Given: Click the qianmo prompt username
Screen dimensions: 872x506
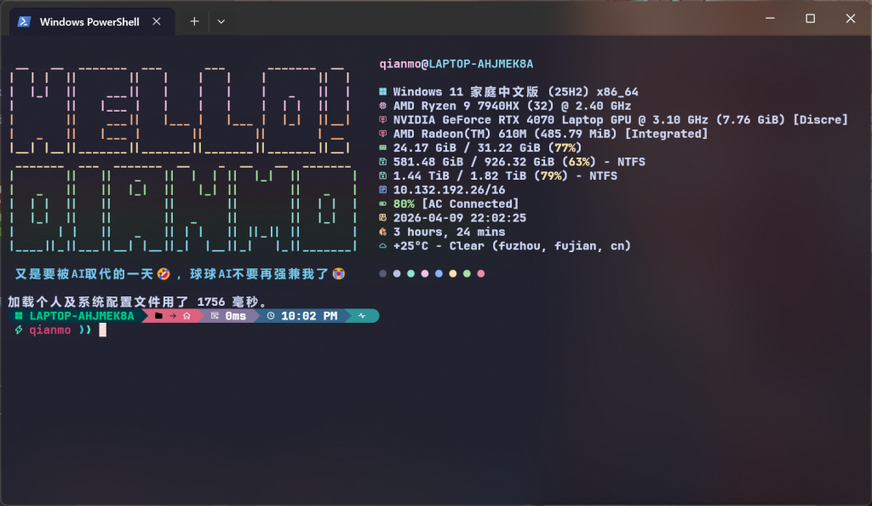Looking at the screenshot, I should (x=50, y=330).
